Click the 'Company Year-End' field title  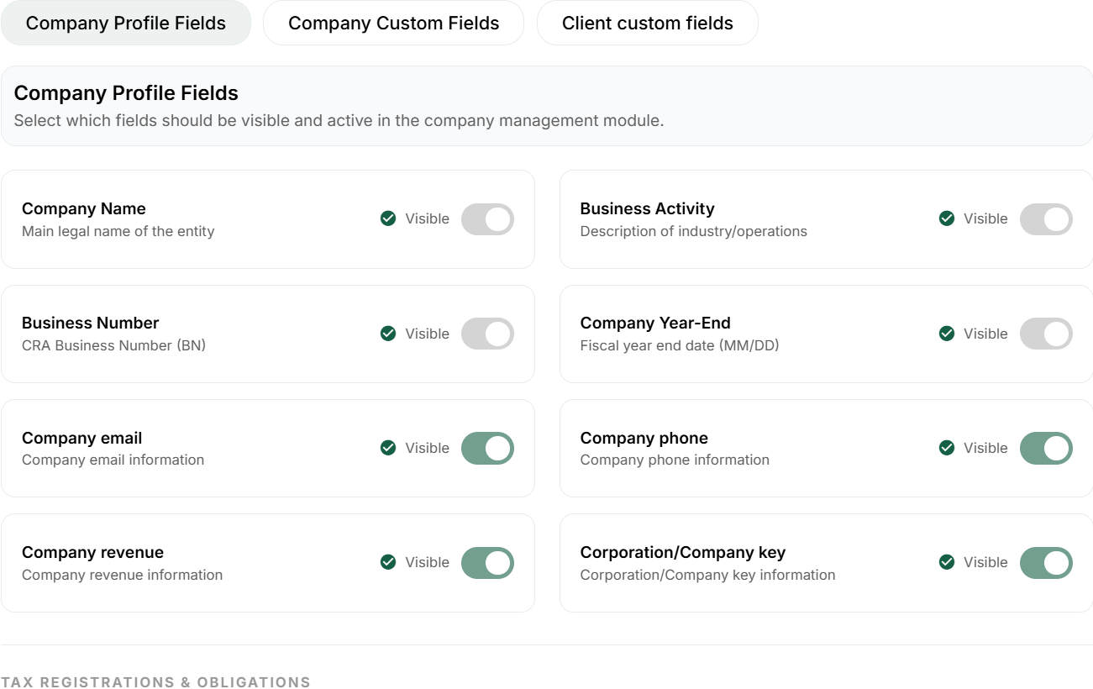[x=655, y=323]
